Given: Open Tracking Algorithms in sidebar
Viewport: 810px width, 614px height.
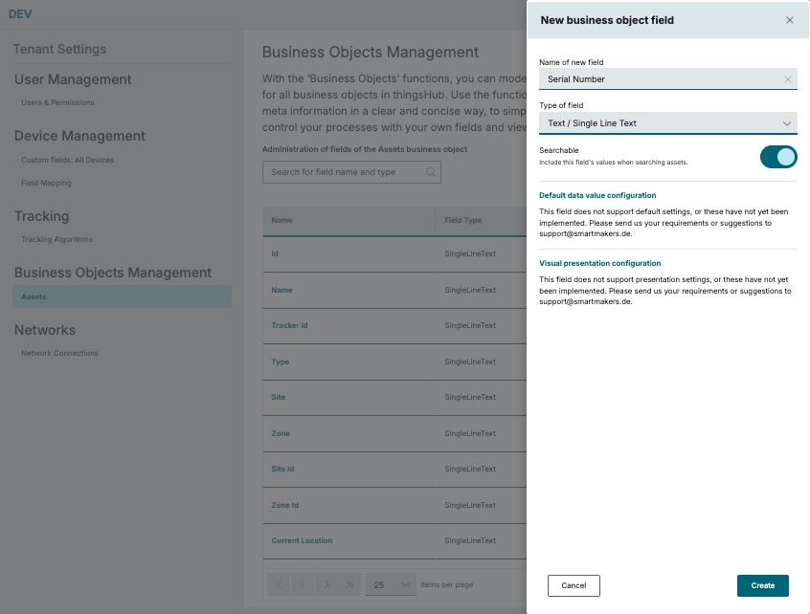Looking at the screenshot, I should 56,239.
